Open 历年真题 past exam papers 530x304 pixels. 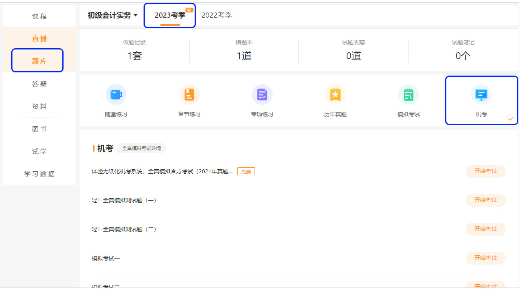335,100
